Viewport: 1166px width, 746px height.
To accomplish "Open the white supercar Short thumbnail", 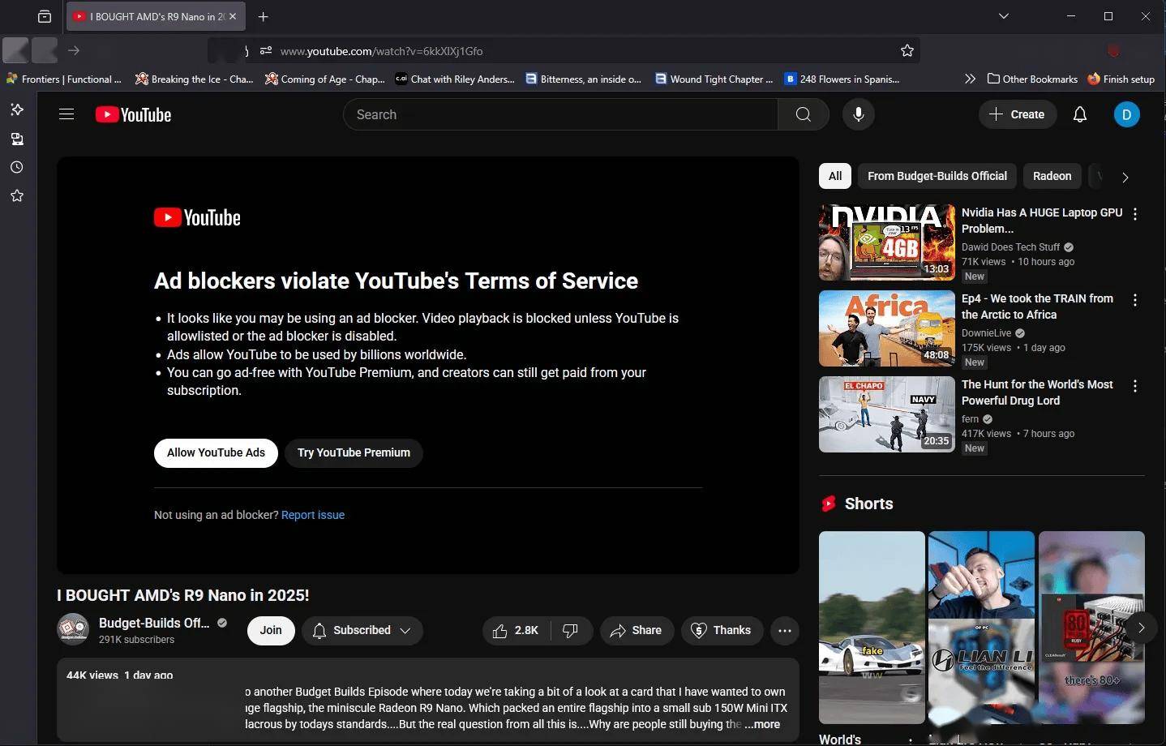I will click(872, 628).
